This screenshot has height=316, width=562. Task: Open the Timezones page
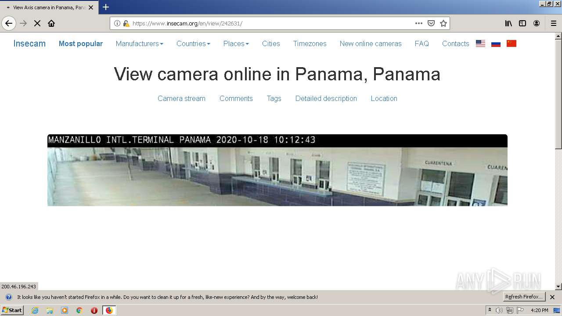tap(310, 43)
